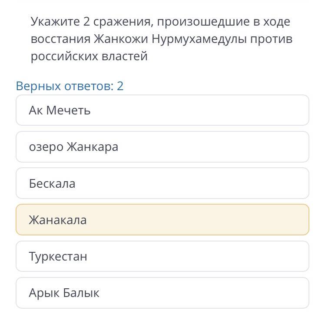
Task: Select the 'Арык Балык' option
Action: tap(162, 293)
